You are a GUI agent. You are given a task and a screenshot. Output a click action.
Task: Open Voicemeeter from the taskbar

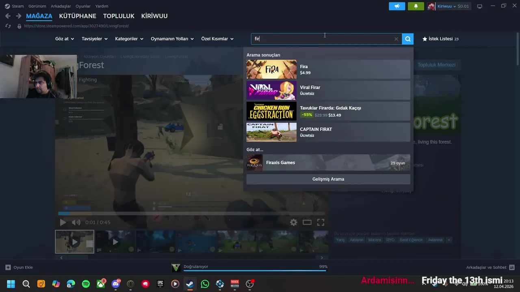coord(235,284)
